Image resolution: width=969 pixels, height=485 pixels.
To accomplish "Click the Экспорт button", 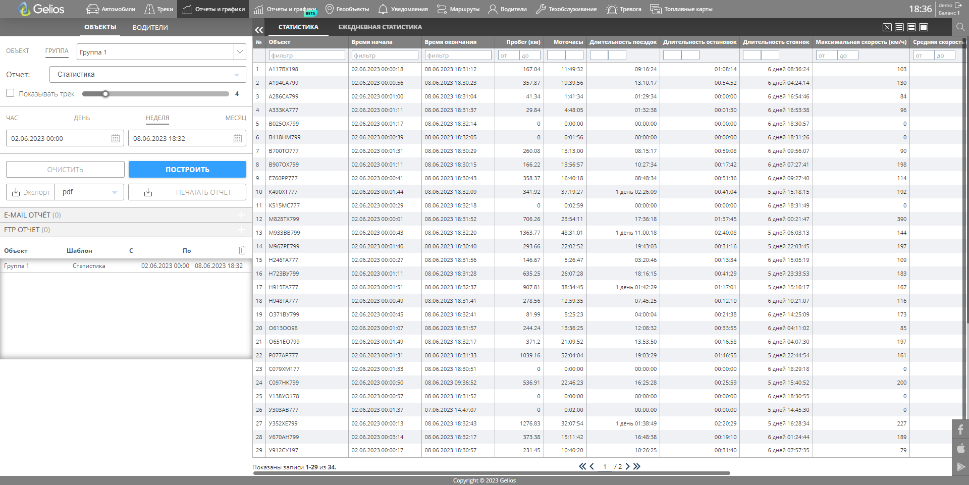I will [31, 192].
